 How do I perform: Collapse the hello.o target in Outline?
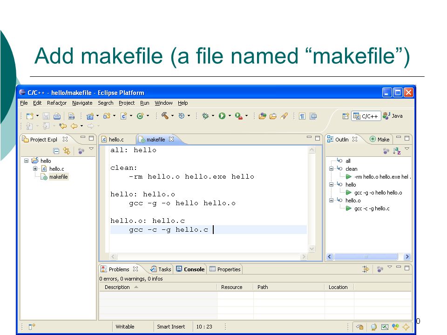coord(331,200)
